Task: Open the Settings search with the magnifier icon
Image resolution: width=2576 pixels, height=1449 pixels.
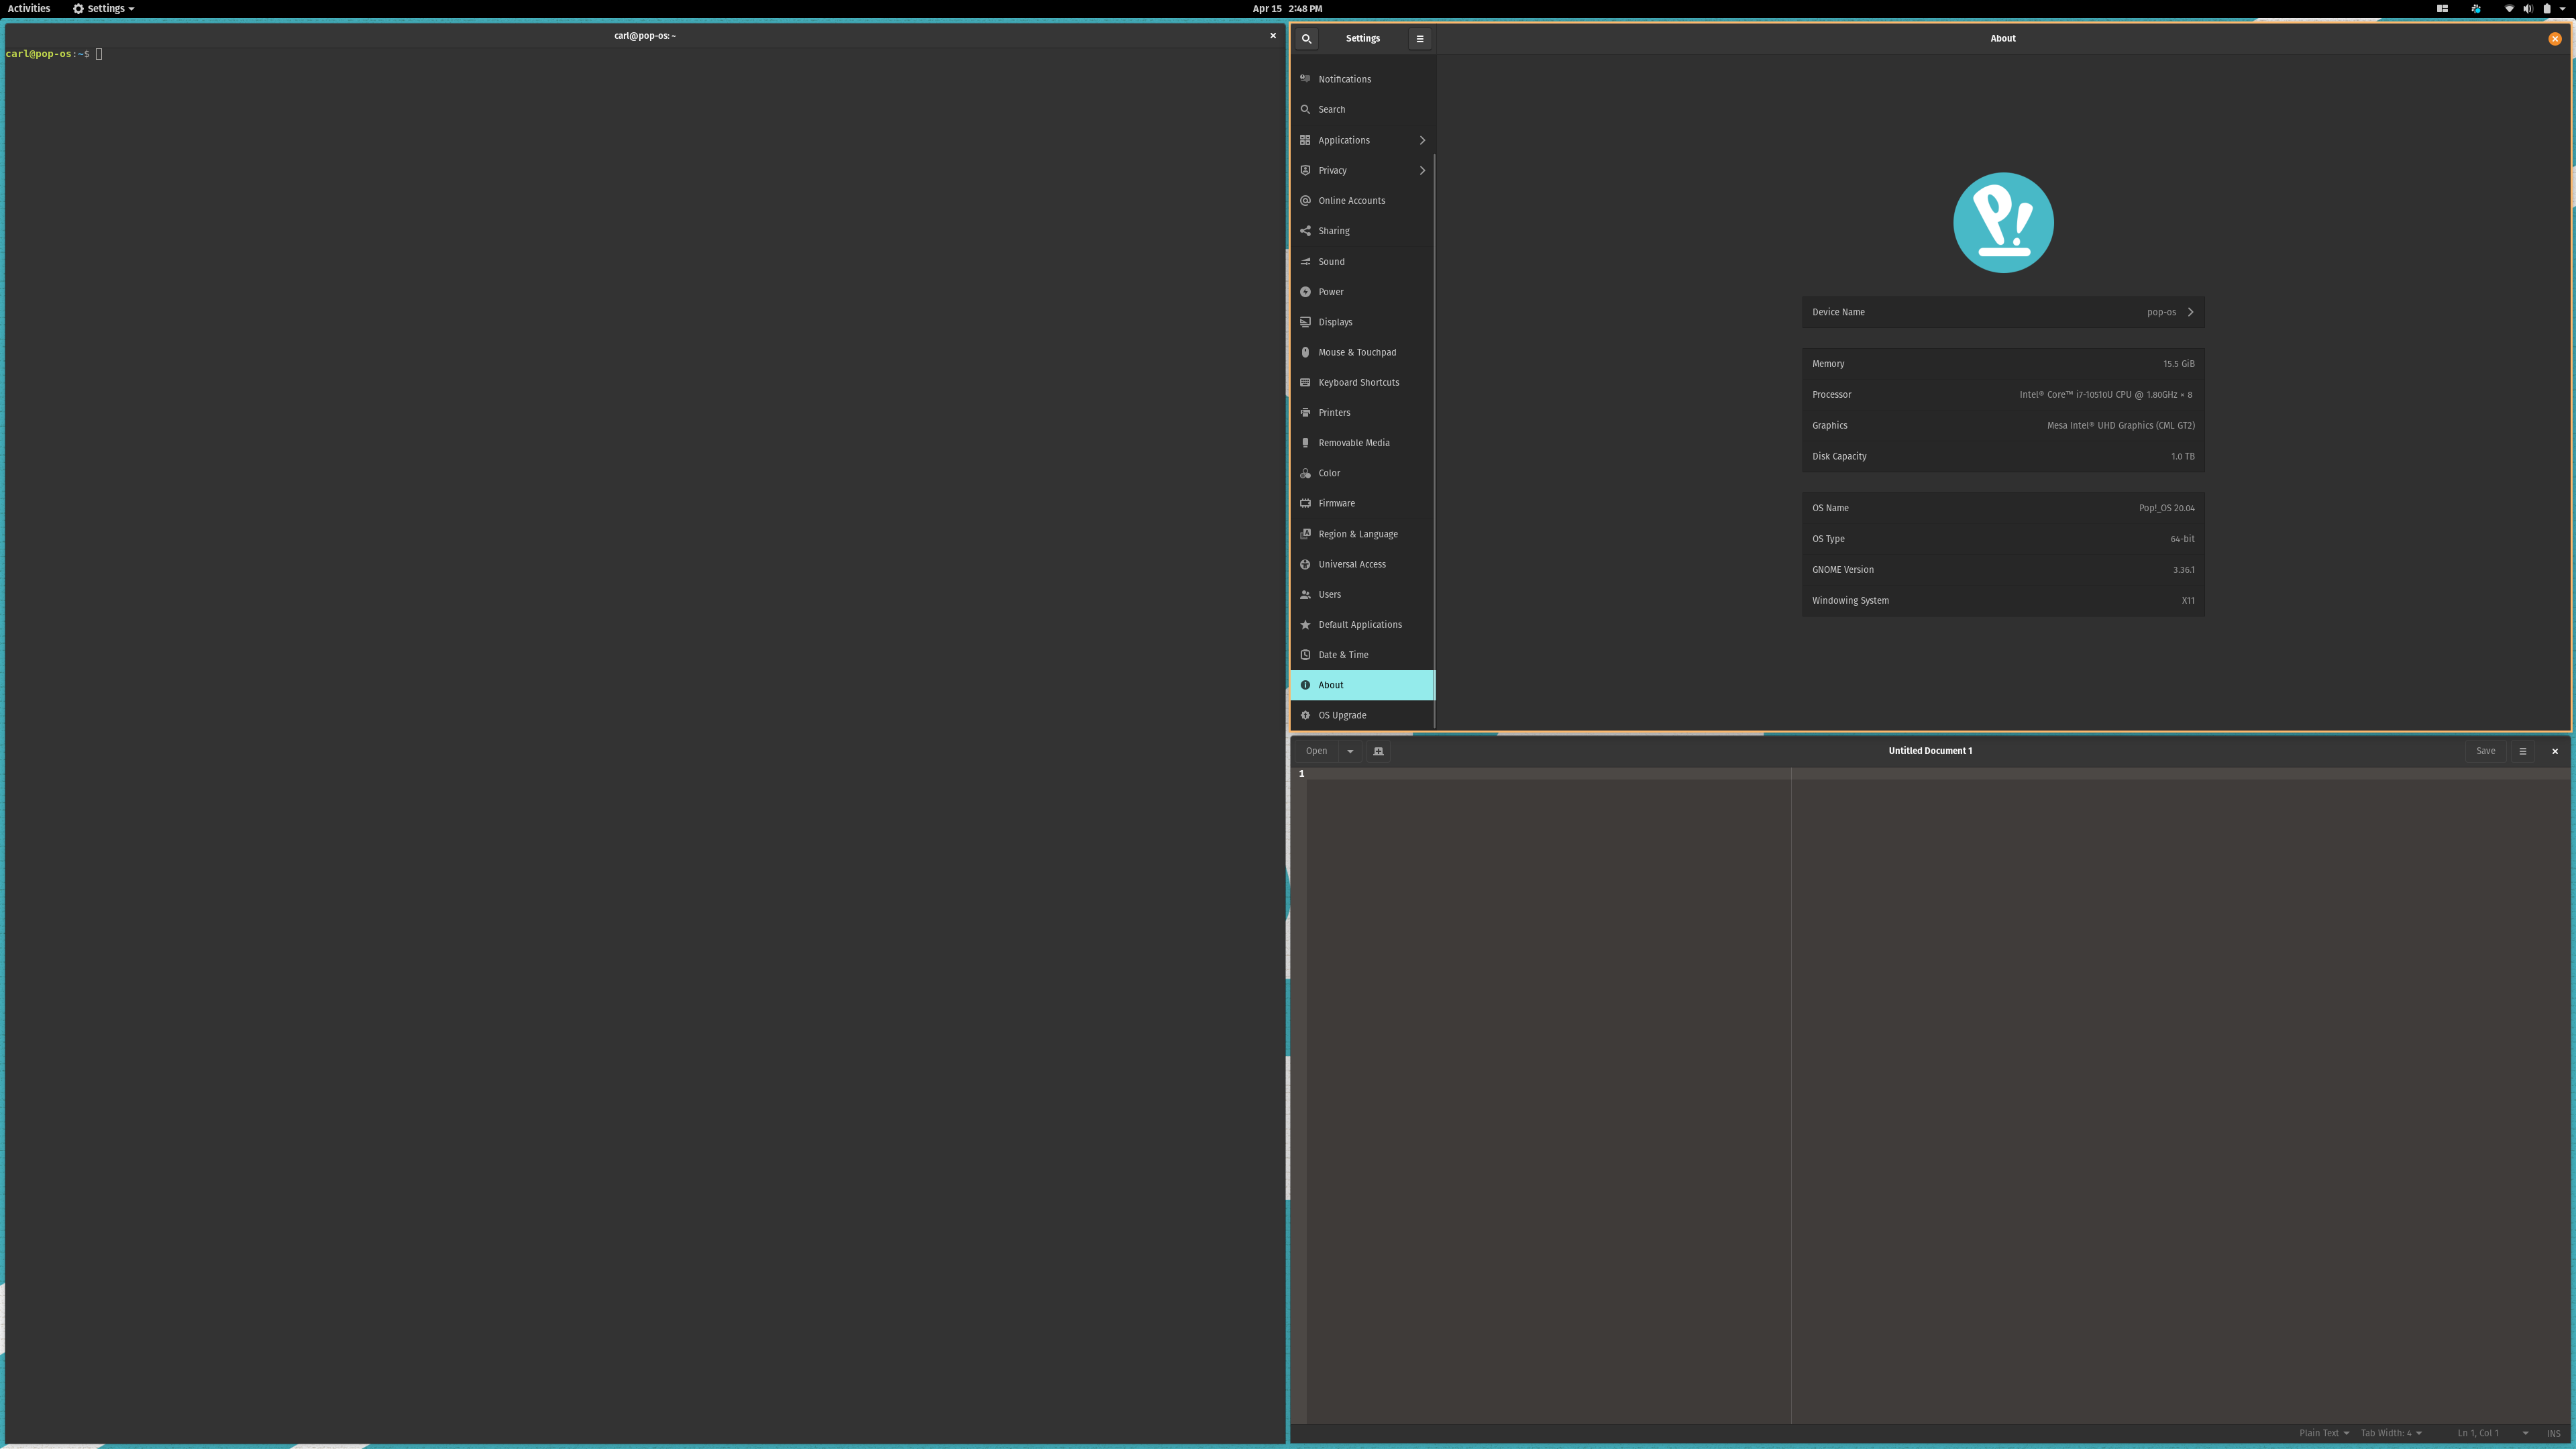Action: 1306,38
